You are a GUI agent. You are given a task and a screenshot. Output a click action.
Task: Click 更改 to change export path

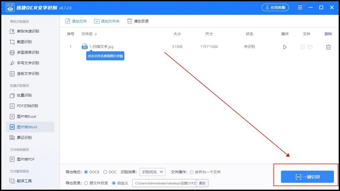tap(202, 183)
